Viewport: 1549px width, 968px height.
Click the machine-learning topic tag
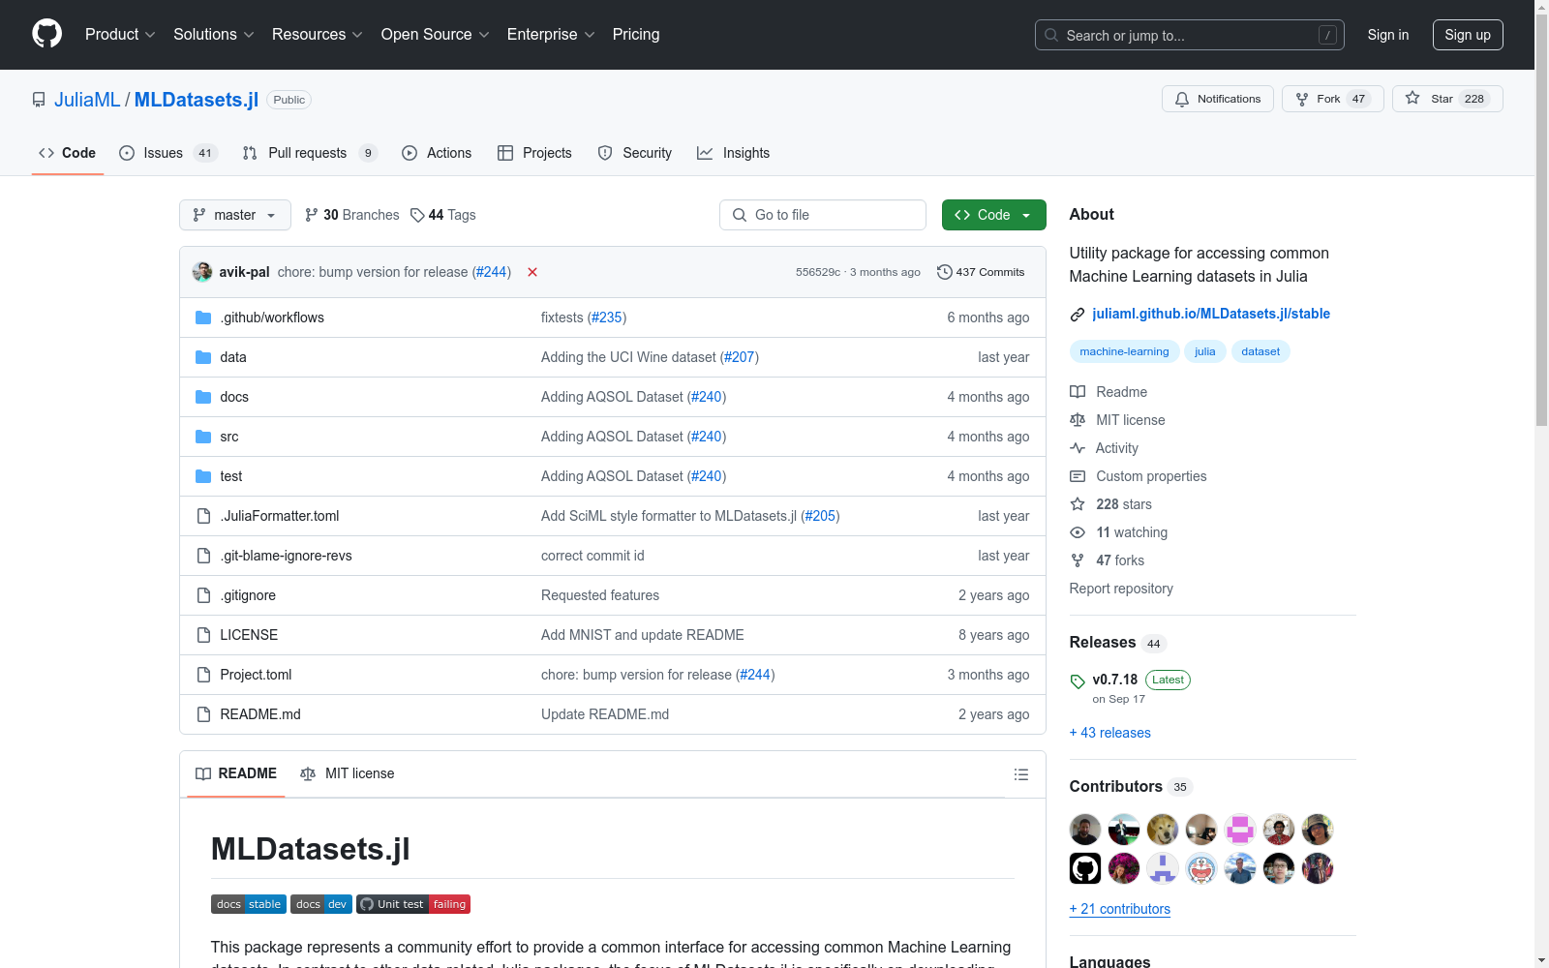pos(1125,351)
